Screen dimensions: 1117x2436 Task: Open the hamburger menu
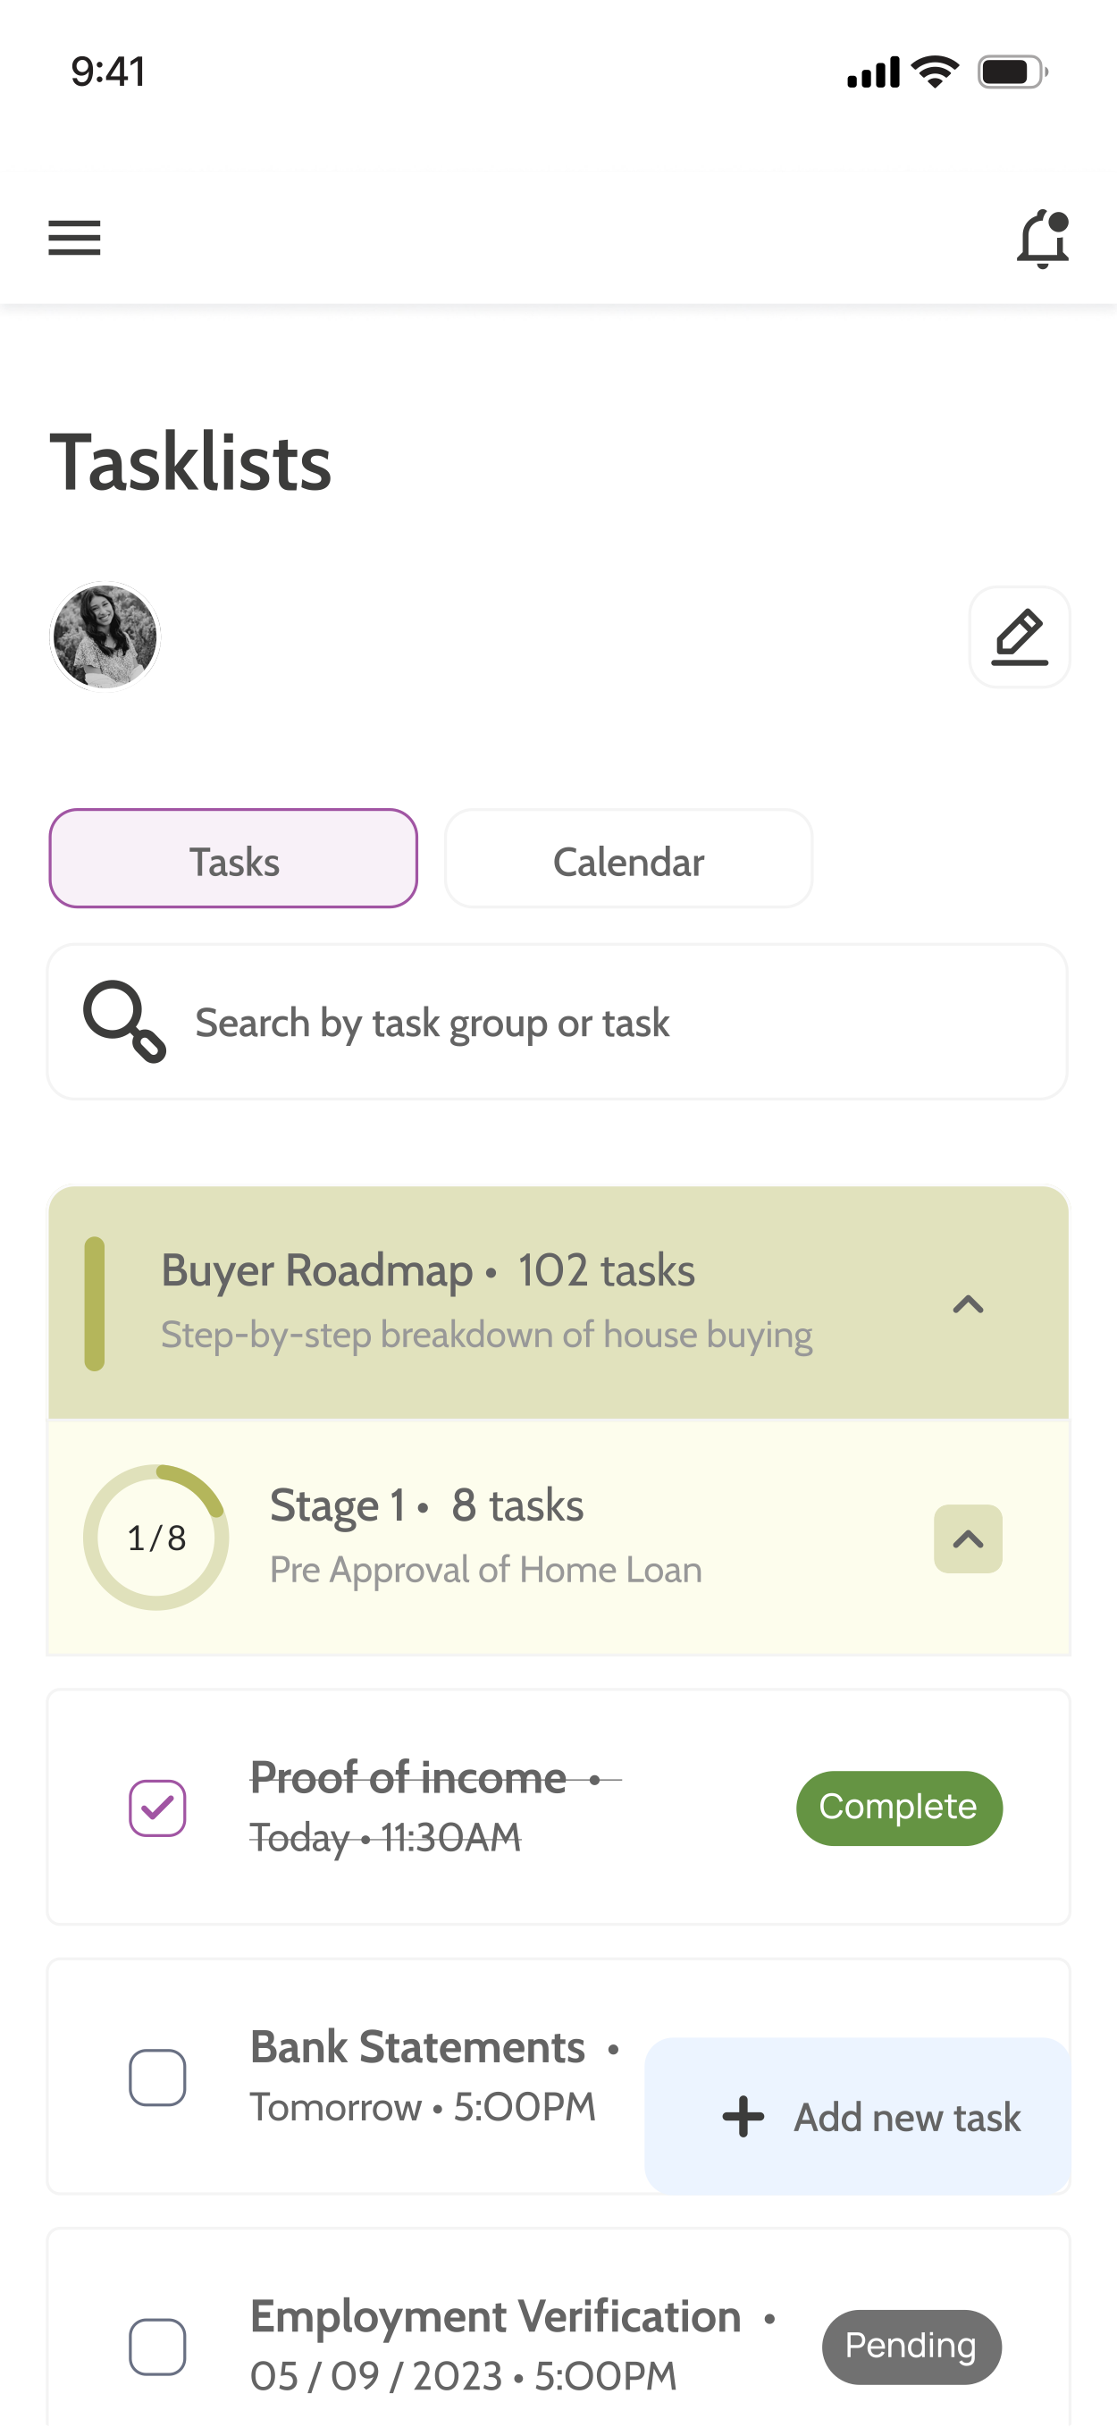click(75, 238)
